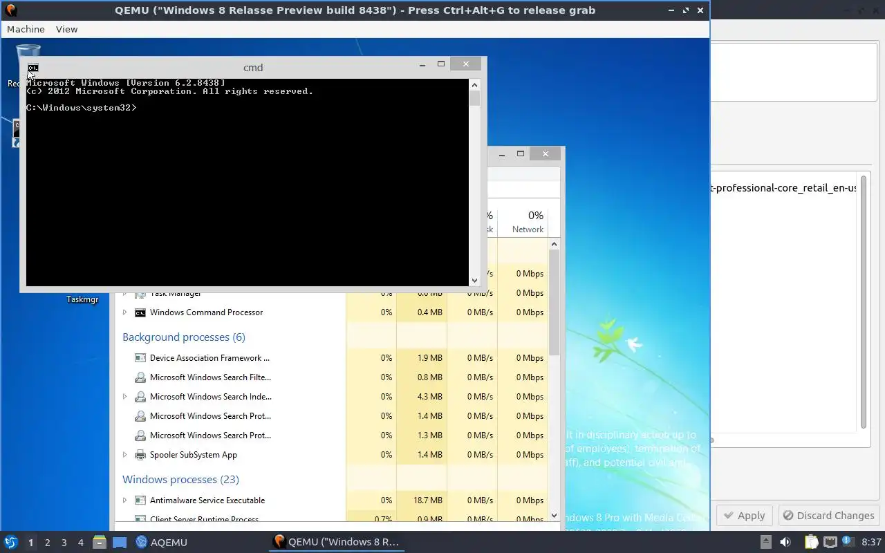Open the volume speaker tray icon
Image resolution: width=885 pixels, height=553 pixels.
[785, 542]
